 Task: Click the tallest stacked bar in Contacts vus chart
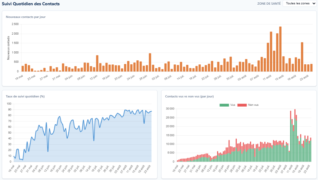[295, 135]
